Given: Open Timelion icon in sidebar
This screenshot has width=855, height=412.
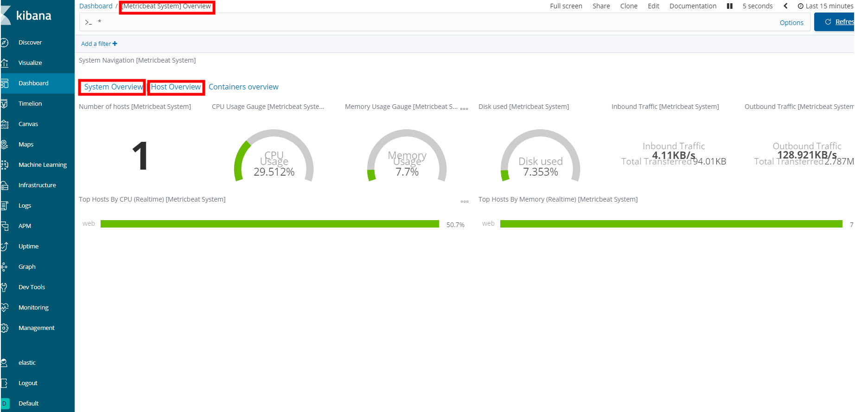Looking at the screenshot, I should click(x=4, y=104).
